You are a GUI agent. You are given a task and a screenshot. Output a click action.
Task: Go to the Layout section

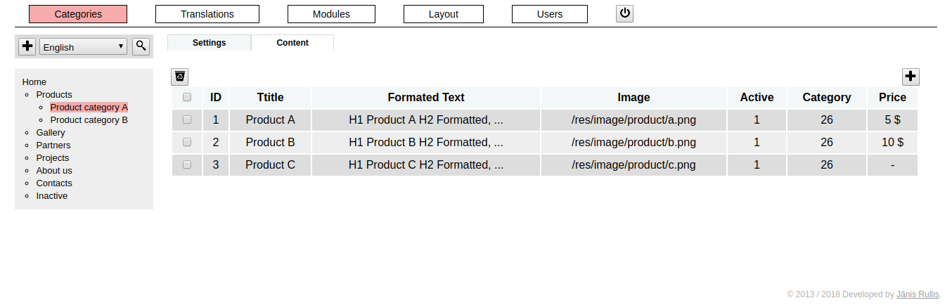pos(444,14)
